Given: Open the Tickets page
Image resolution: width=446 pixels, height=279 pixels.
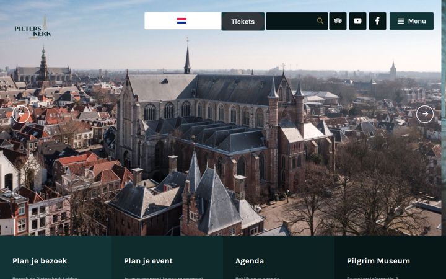Looking at the screenshot, I should click(x=243, y=21).
